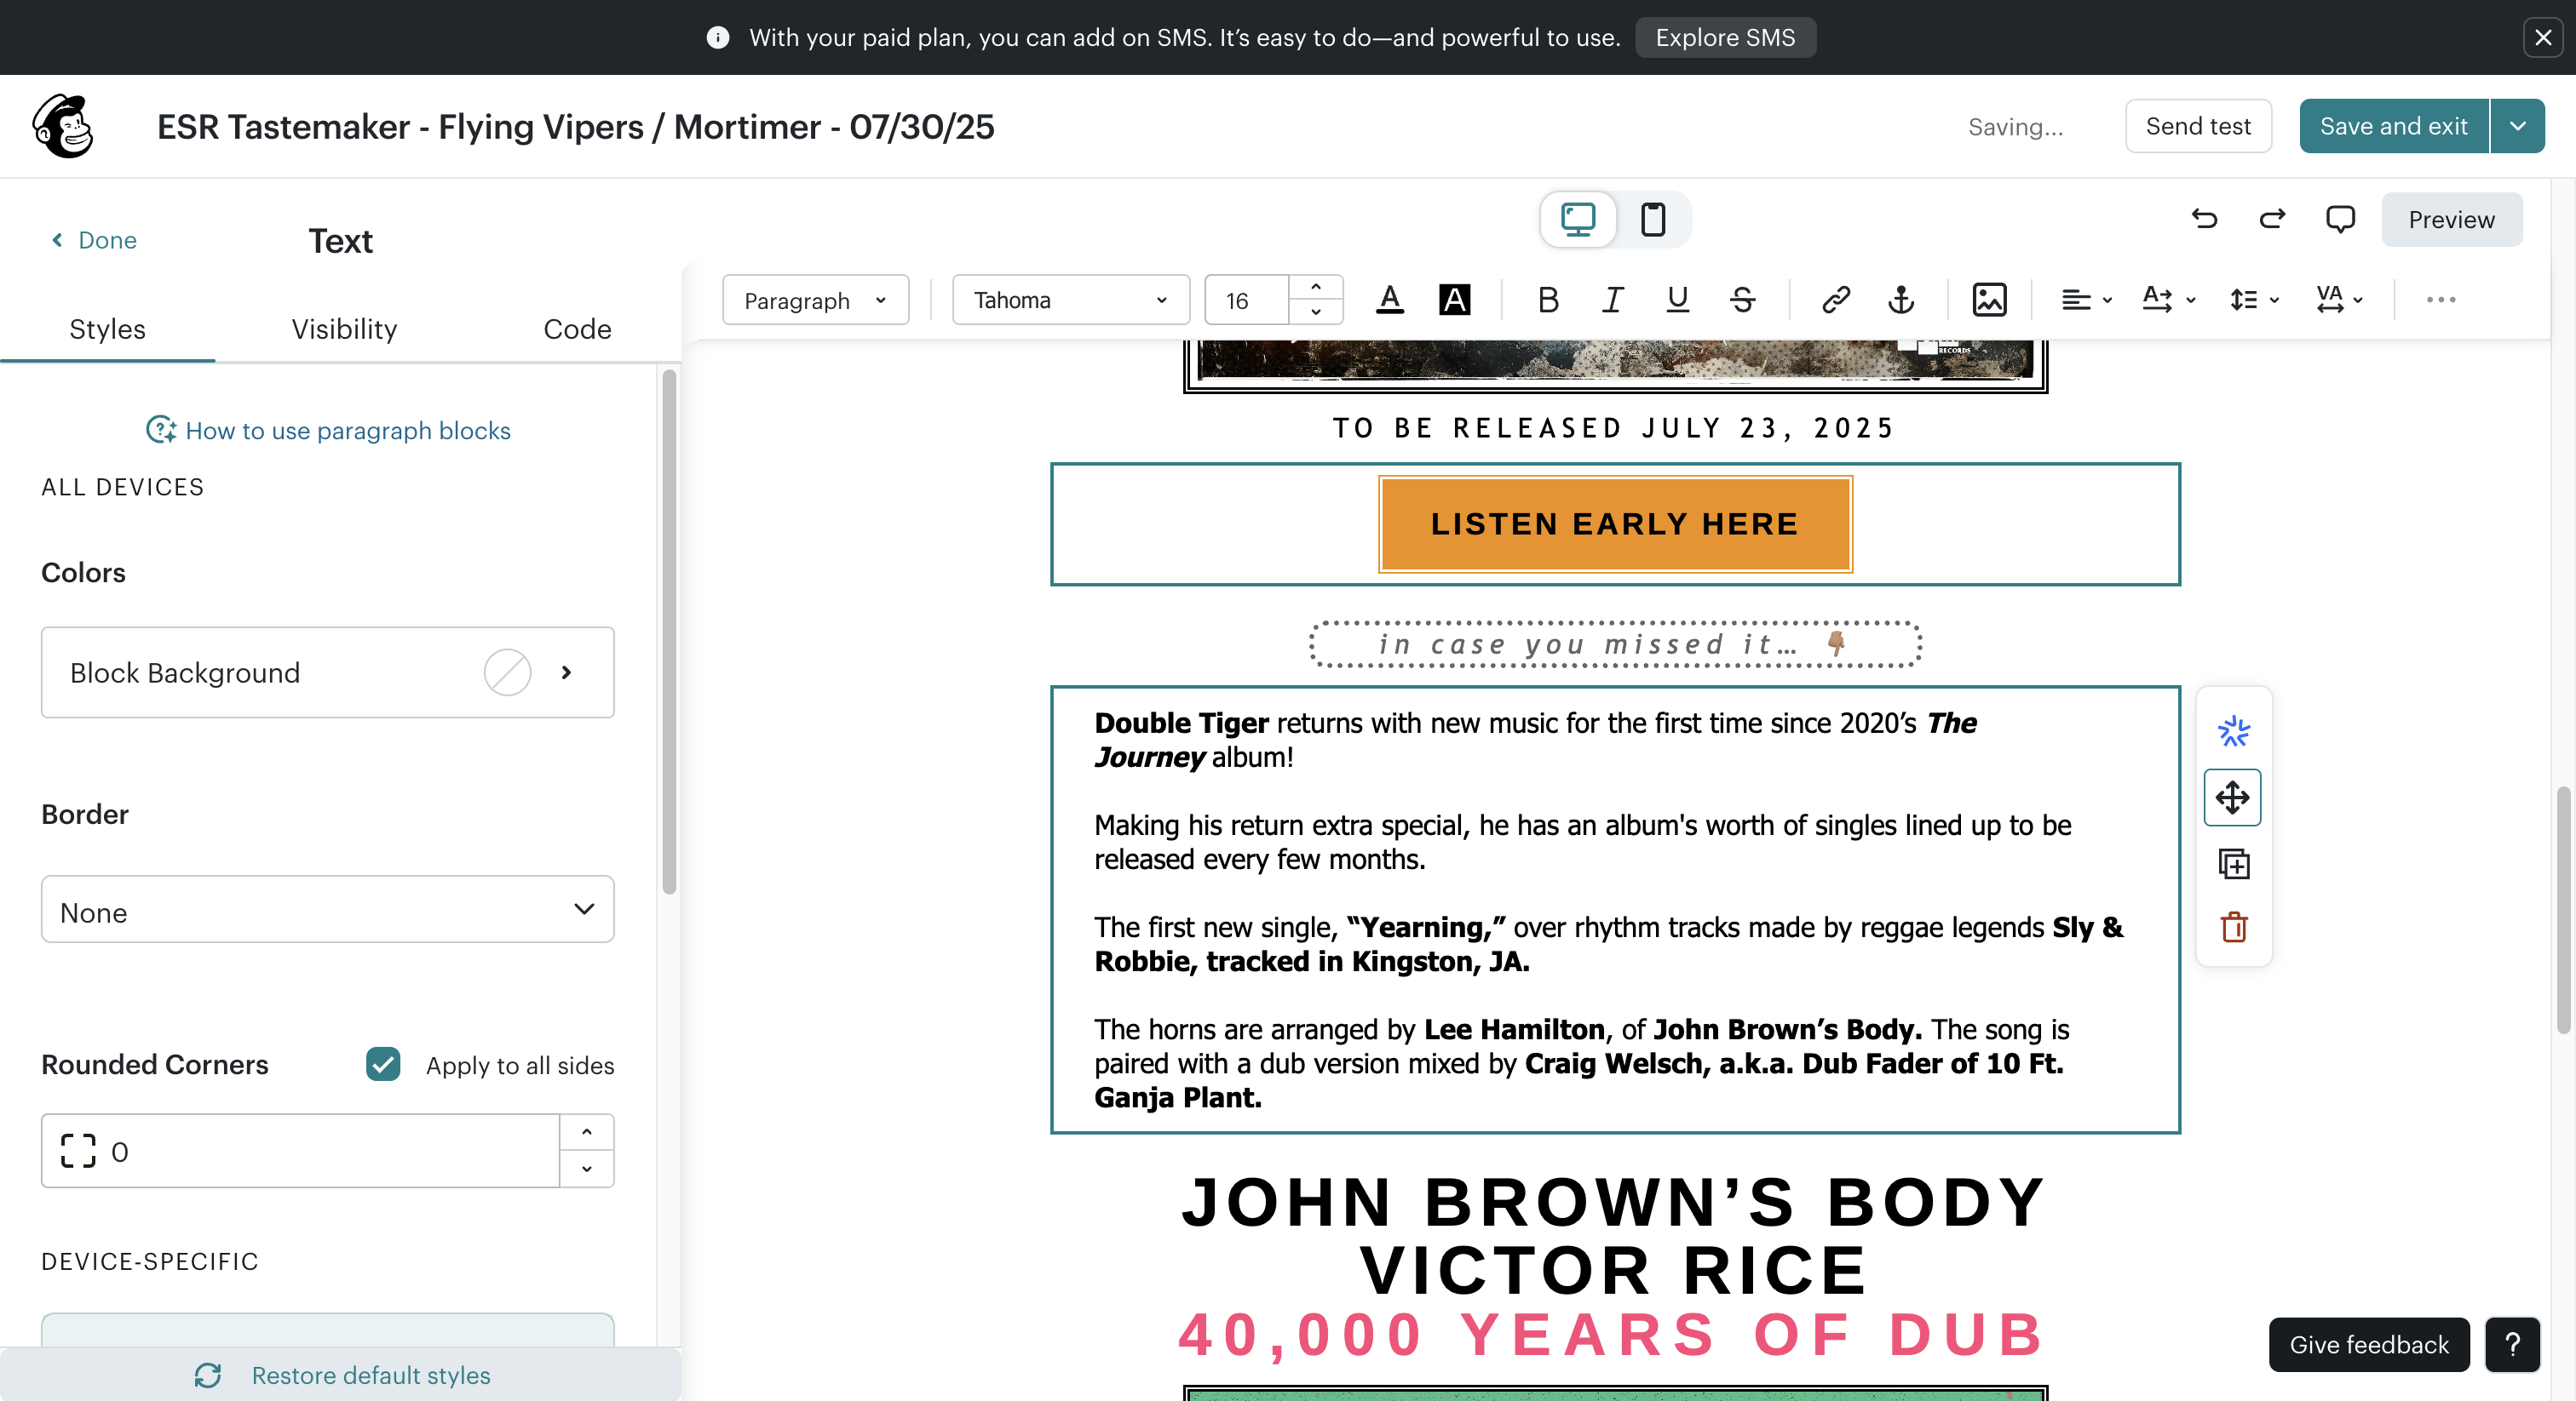
Task: Show more toolbar options
Action: [2441, 300]
